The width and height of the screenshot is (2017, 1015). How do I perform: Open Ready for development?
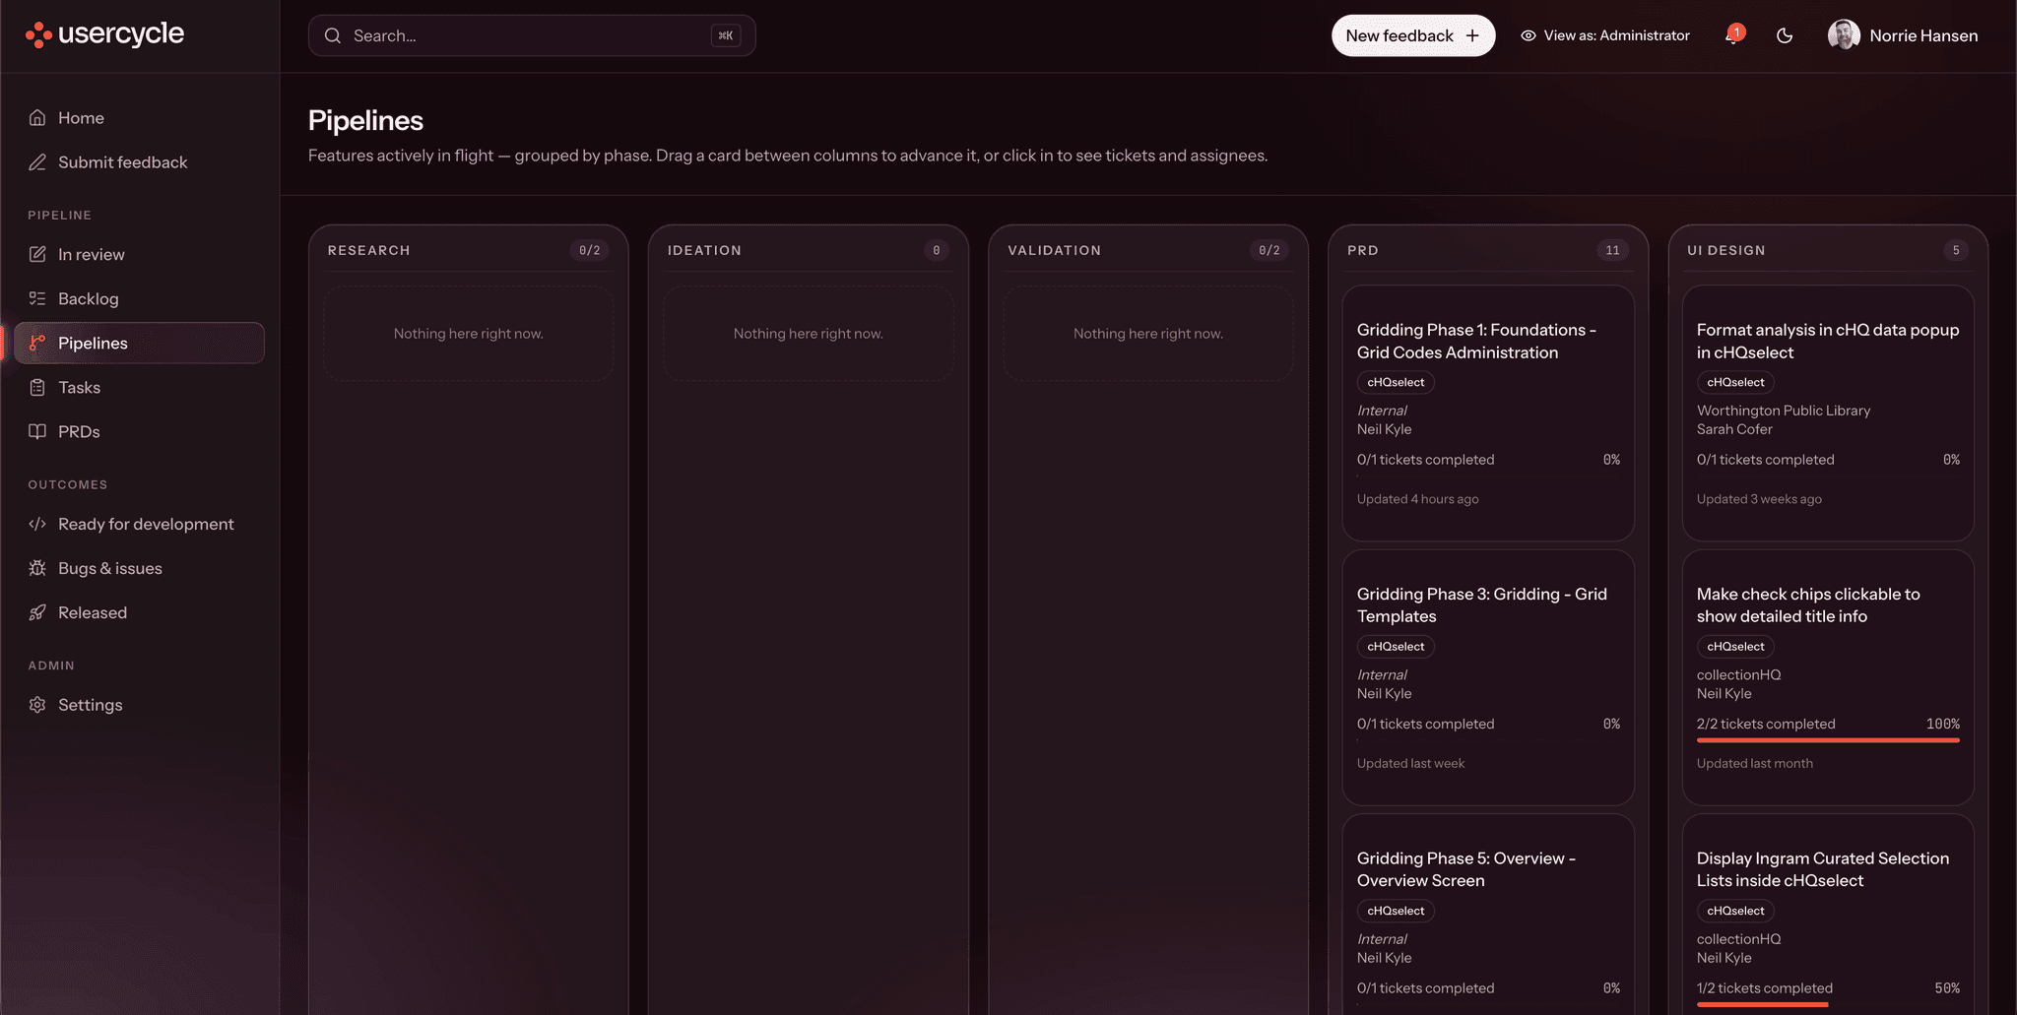pyautogui.click(x=140, y=525)
